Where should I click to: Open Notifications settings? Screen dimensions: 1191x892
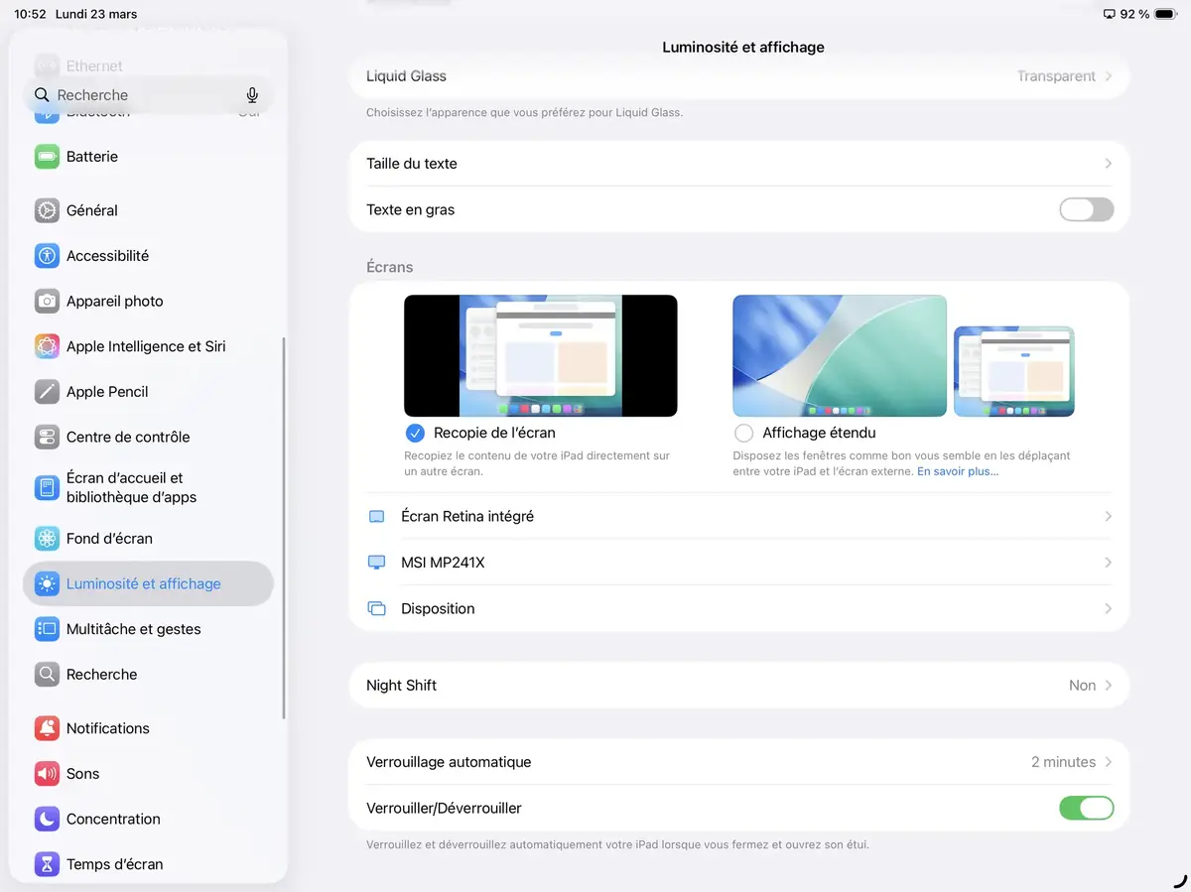106,727
